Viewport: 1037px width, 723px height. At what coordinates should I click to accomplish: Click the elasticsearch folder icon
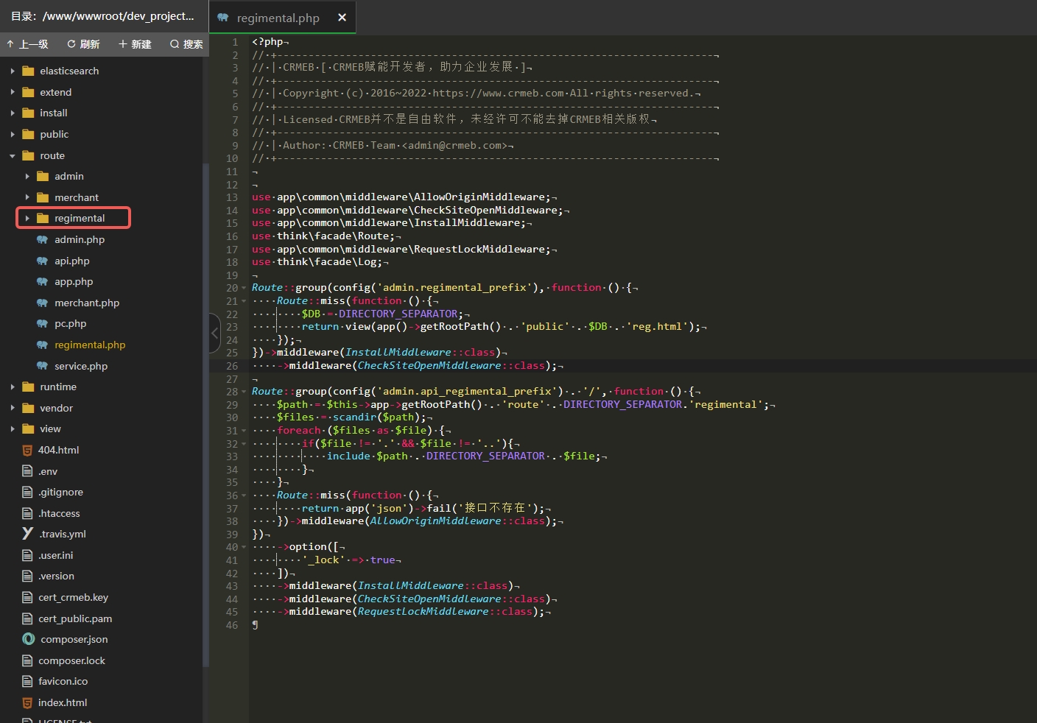point(29,71)
